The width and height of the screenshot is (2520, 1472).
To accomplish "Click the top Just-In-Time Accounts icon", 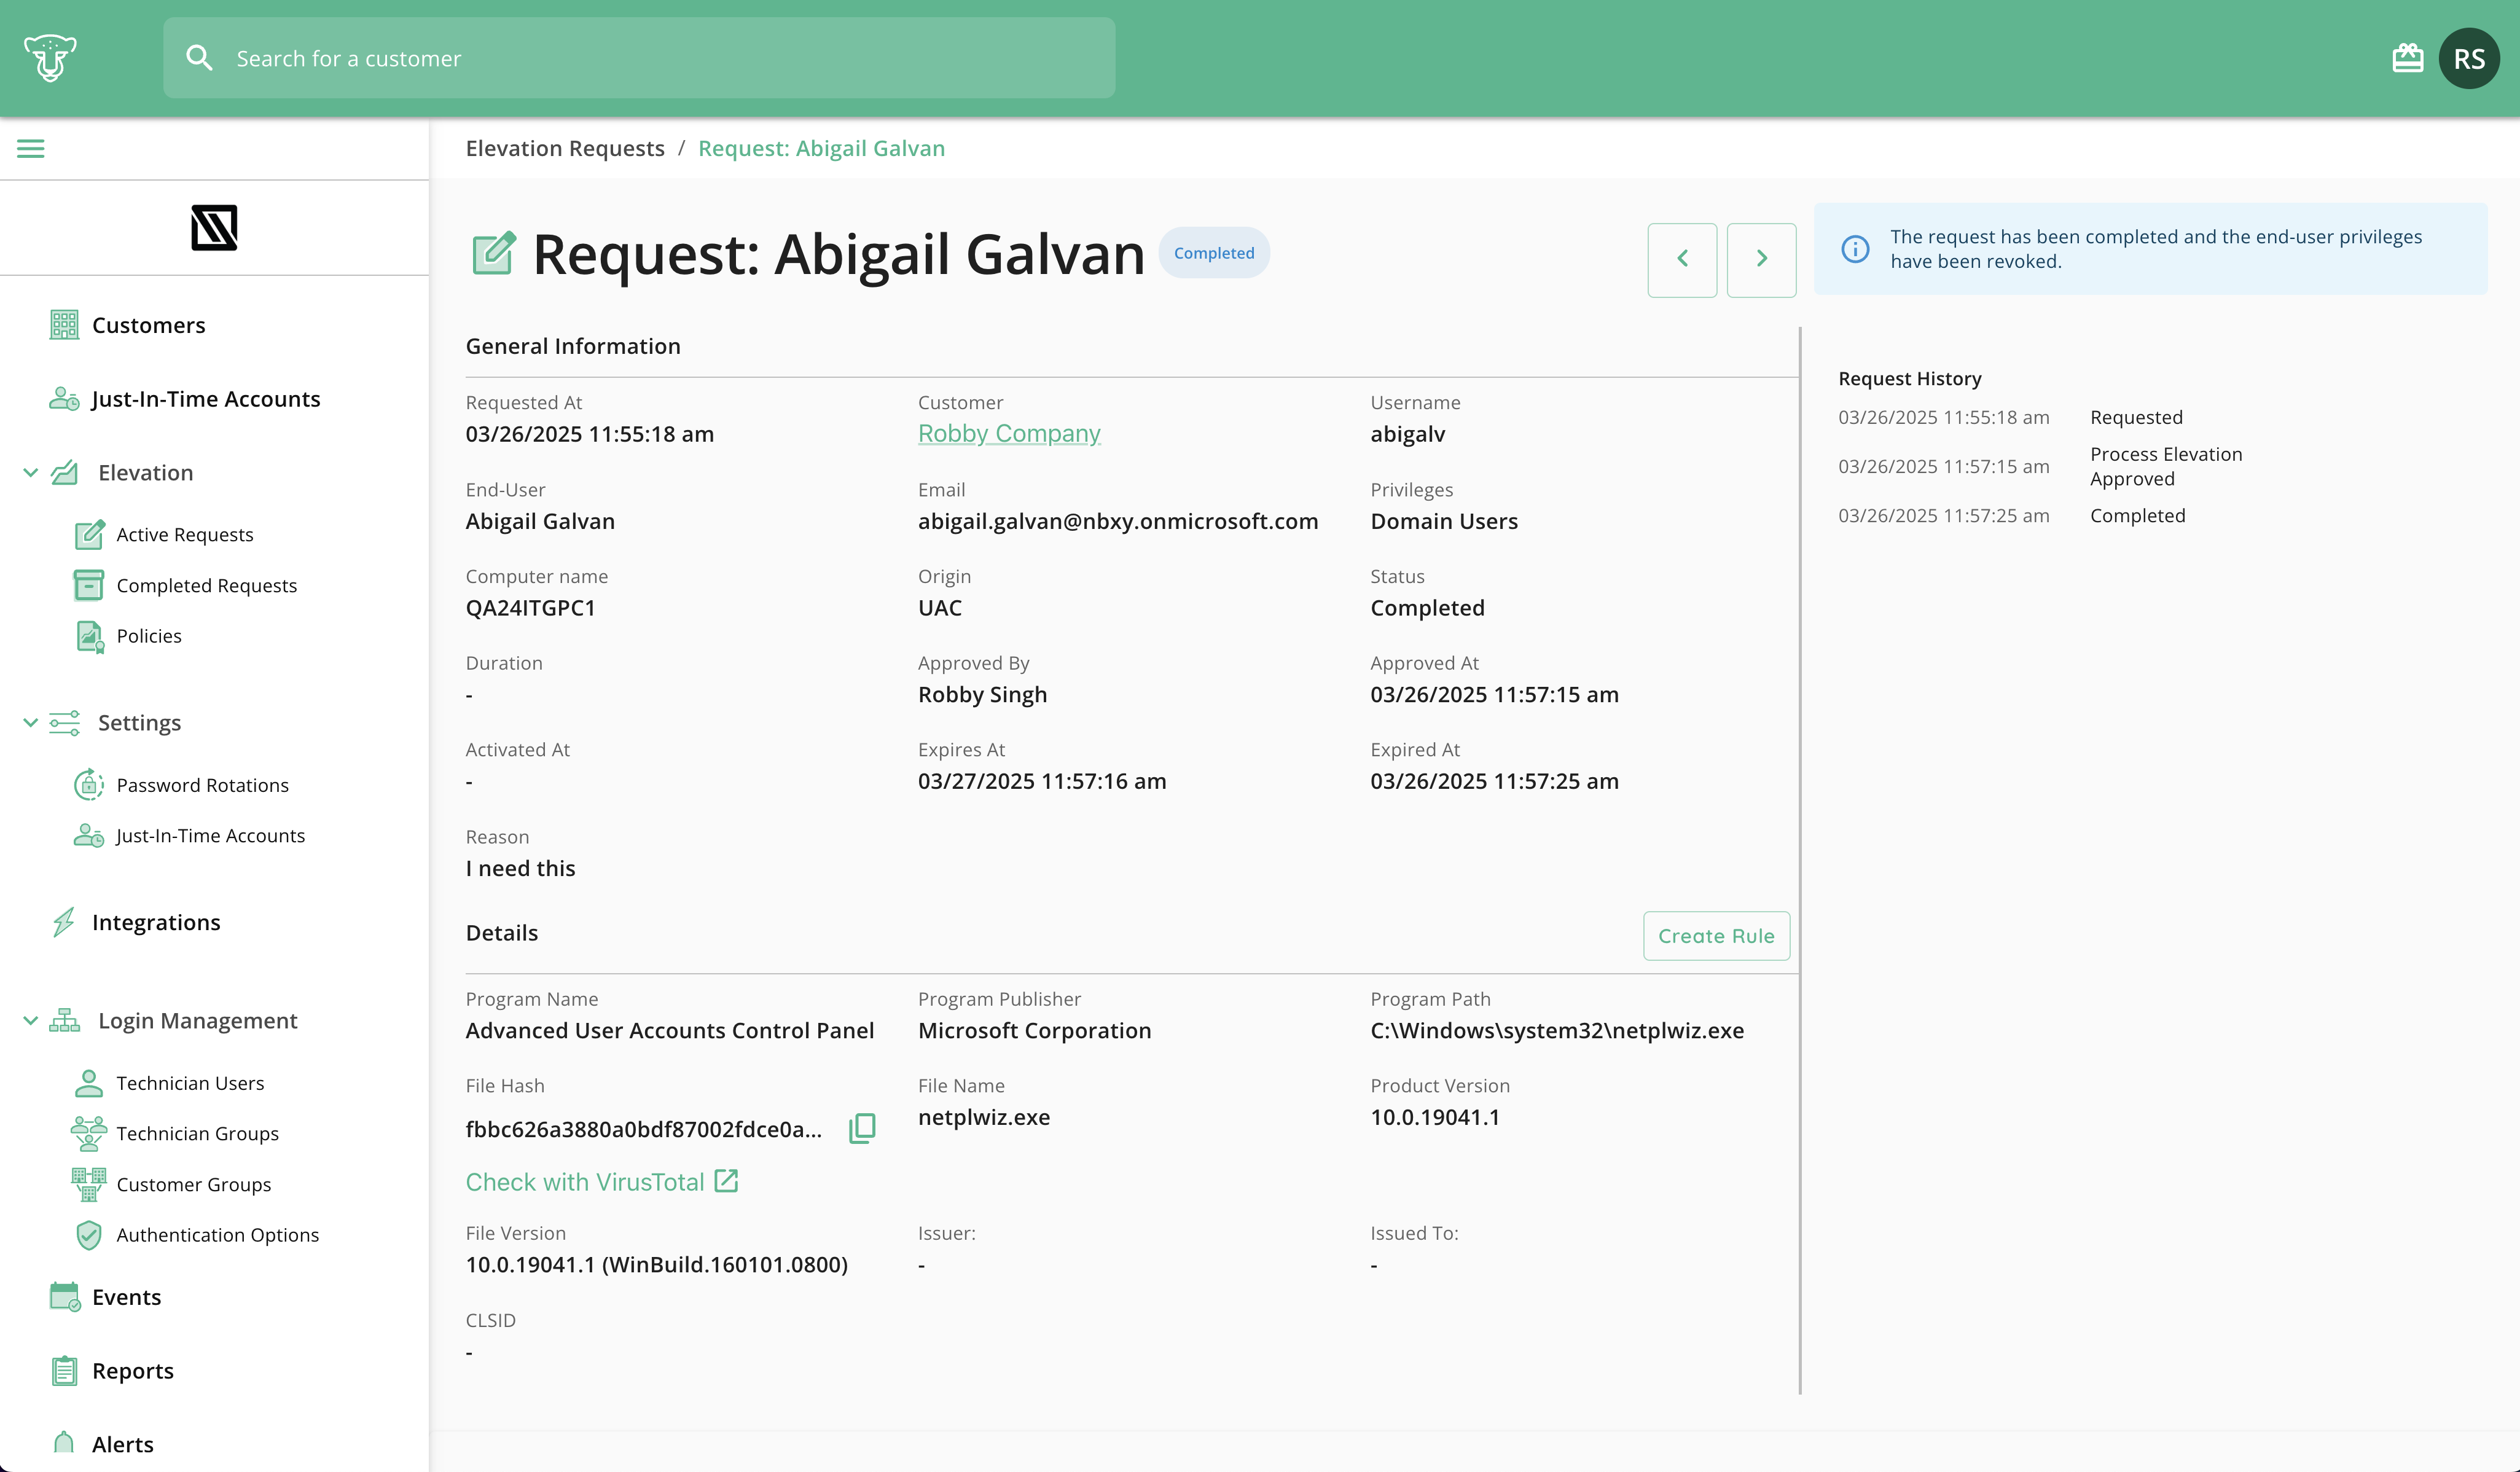I will pyautogui.click(x=64, y=399).
